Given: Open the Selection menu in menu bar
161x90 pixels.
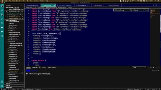Looking at the screenshot, I should [19, 1].
